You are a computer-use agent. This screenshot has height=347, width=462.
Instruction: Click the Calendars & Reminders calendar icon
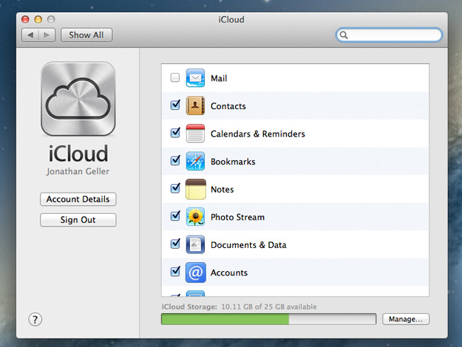pos(195,133)
